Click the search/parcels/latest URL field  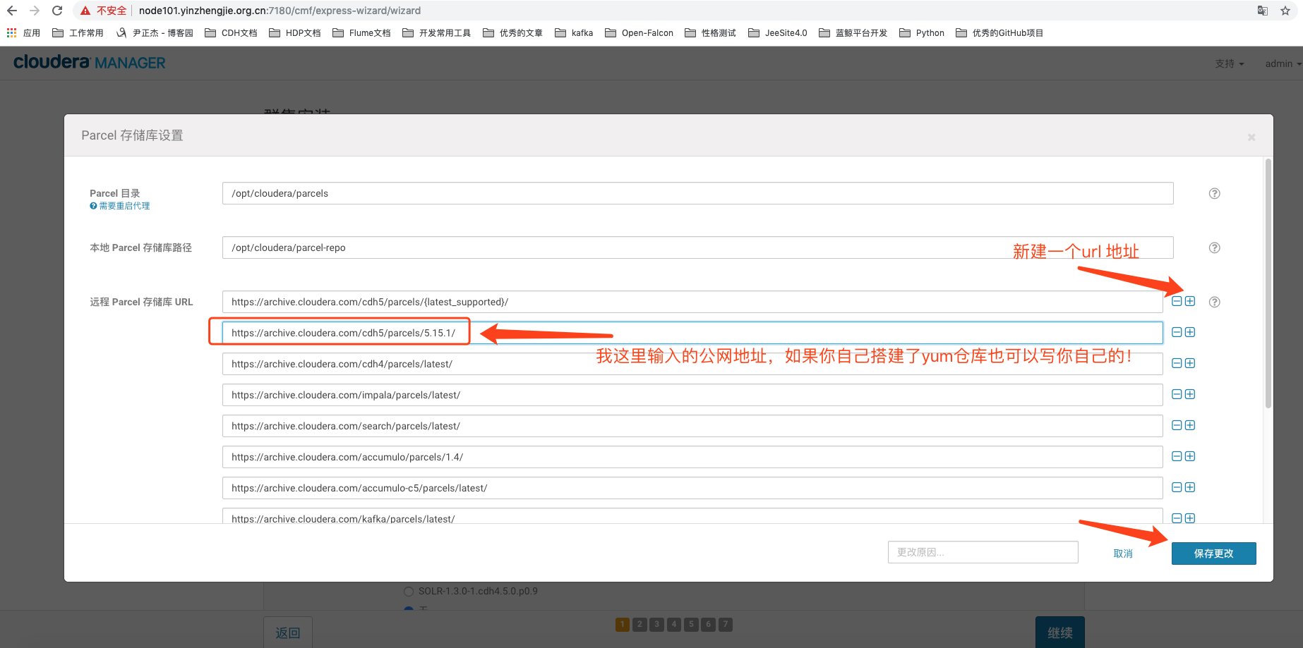pos(692,426)
